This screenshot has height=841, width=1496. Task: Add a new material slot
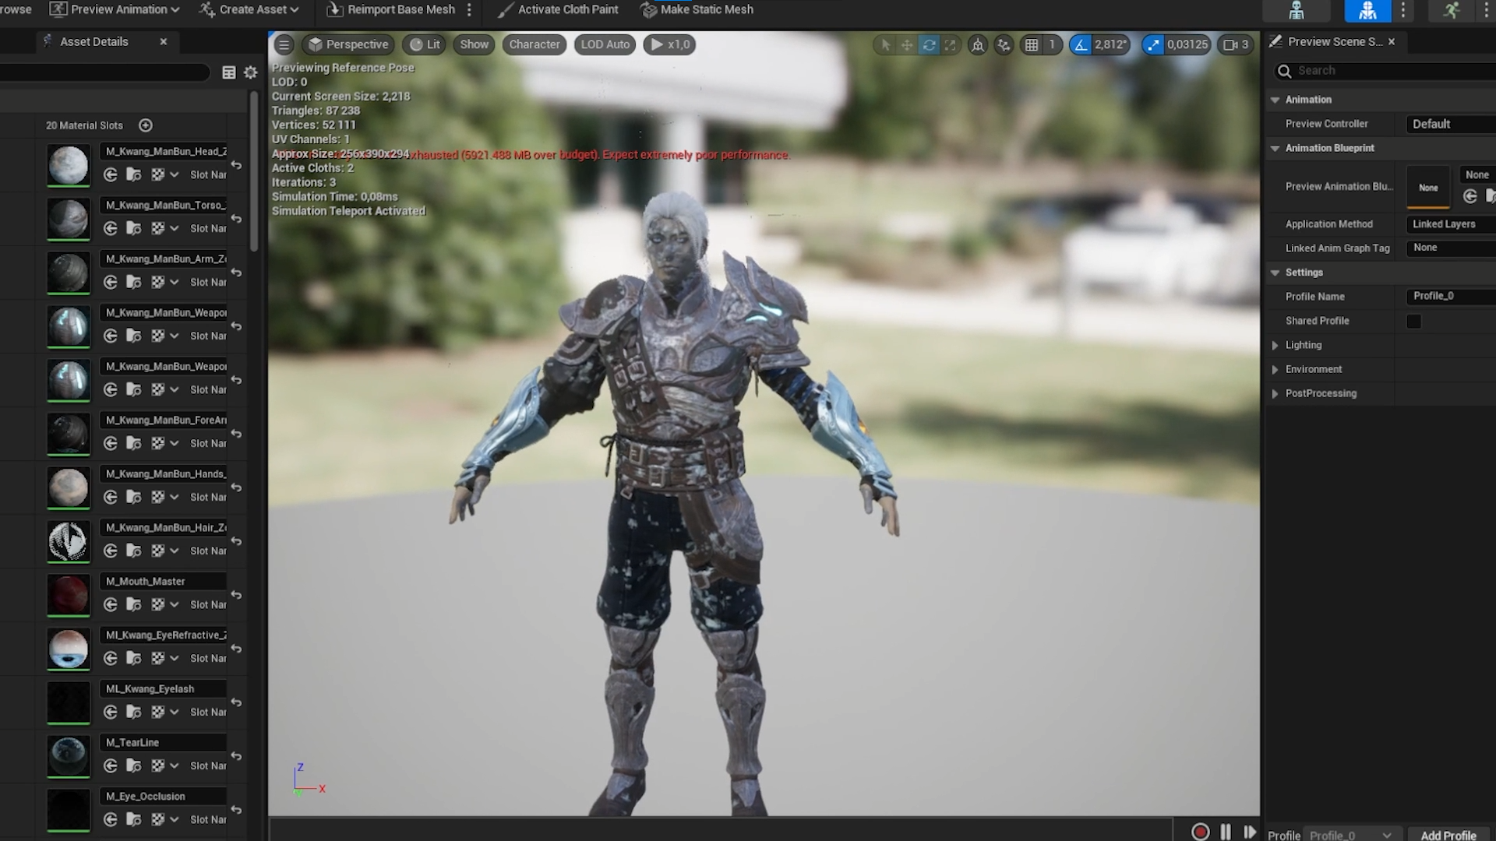coord(146,125)
